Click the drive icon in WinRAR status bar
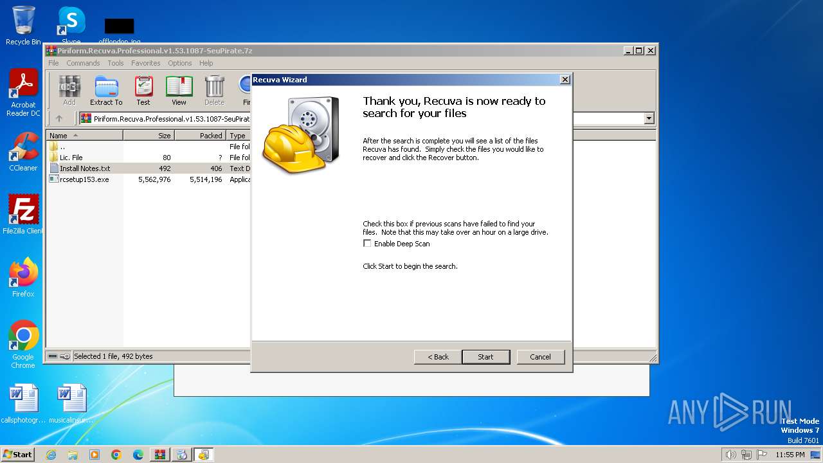The width and height of the screenshot is (823, 463). click(53, 356)
